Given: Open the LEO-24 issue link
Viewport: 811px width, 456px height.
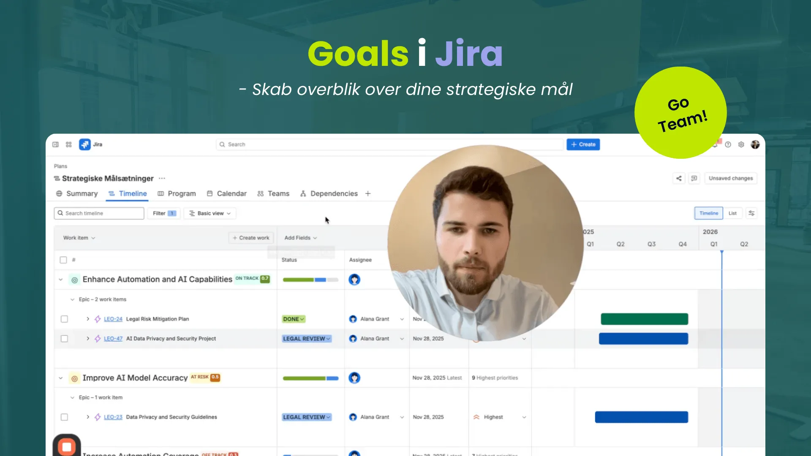Looking at the screenshot, I should [x=113, y=319].
